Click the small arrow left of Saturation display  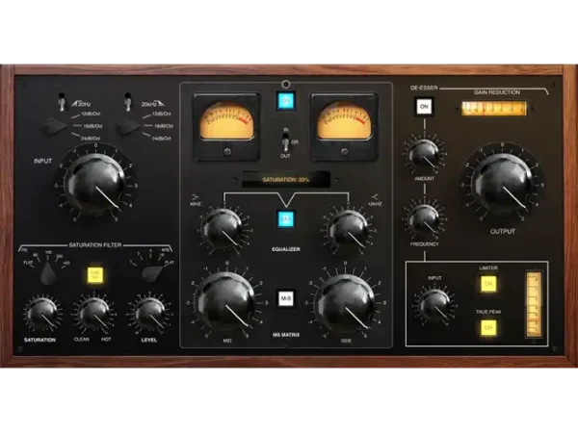(x=235, y=180)
